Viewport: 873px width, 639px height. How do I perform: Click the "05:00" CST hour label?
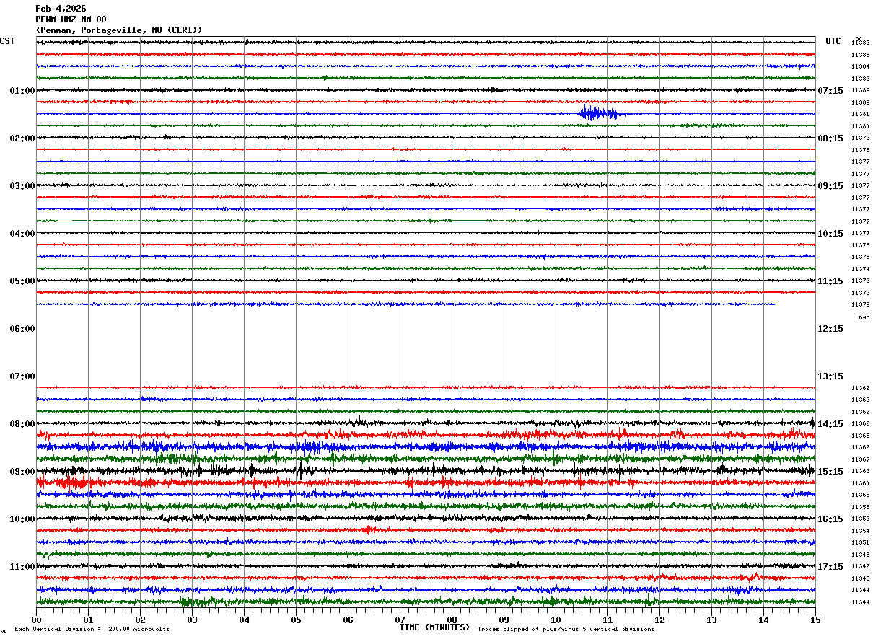point(22,281)
